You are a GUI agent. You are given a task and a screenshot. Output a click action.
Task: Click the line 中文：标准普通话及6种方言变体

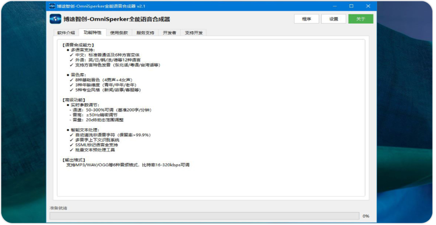(105, 55)
